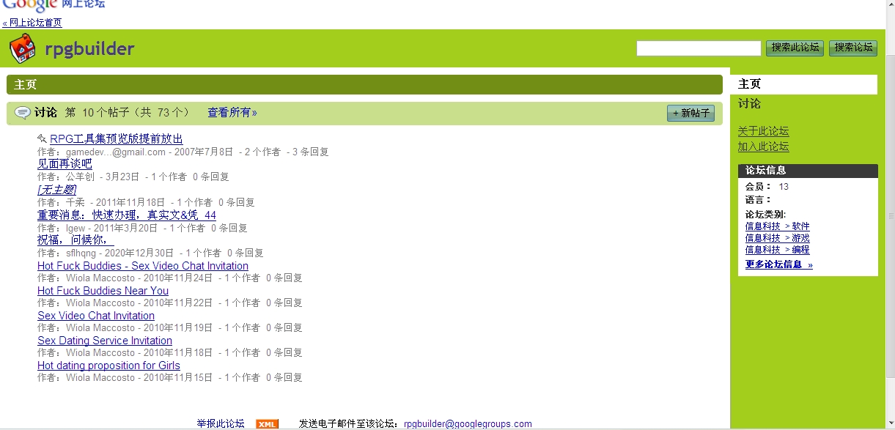The width and height of the screenshot is (895, 430).
Task: Open post 重要消息：快速办理，真实文&凭 44
Action: [127, 215]
